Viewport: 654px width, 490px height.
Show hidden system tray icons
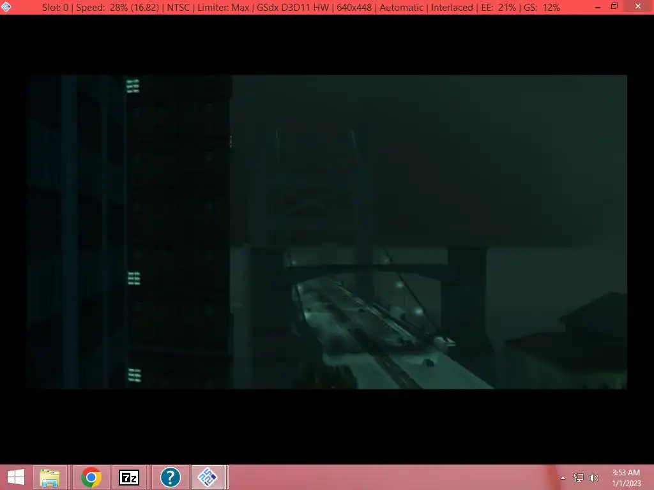pyautogui.click(x=563, y=478)
